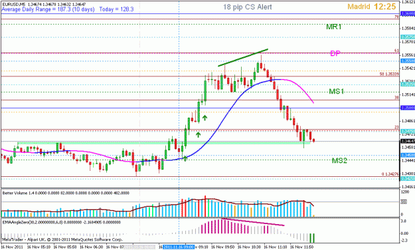
Task: Click the 1.35561 price scale value
Action: (408, 55)
